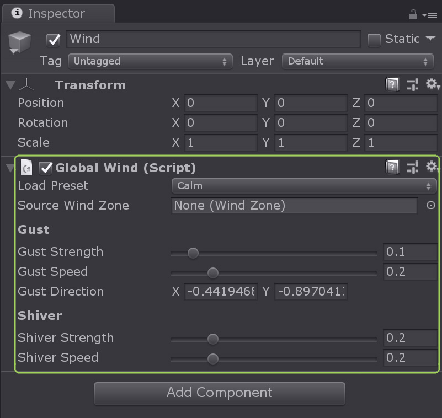Switch to the Inspector tab
This screenshot has width=442, height=418.
tap(55, 13)
